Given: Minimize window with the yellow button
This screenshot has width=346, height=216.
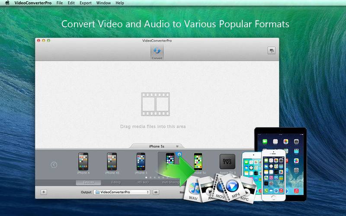Looking at the screenshot, I should (44, 41).
